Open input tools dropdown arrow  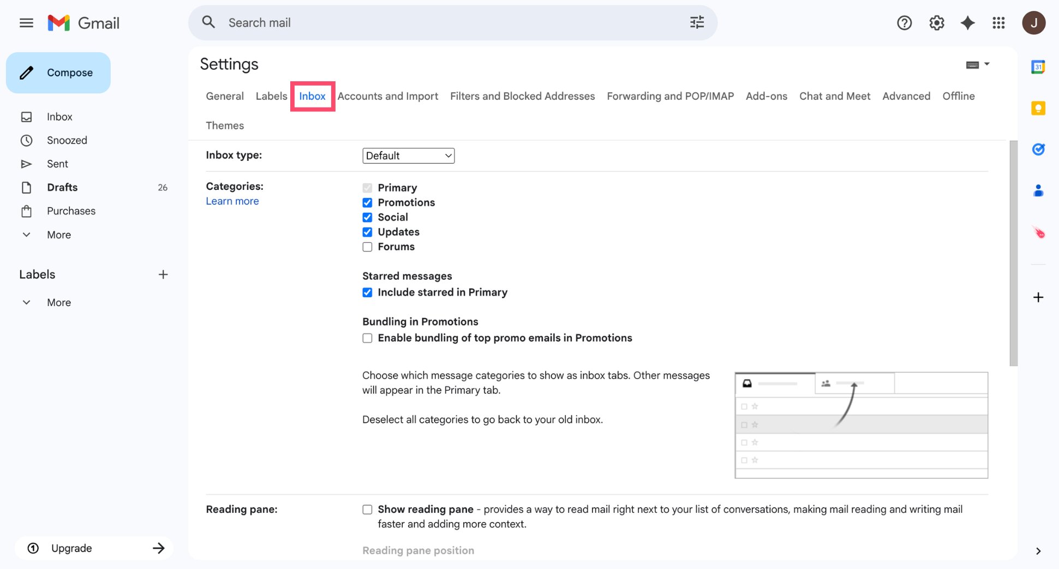pyautogui.click(x=986, y=64)
